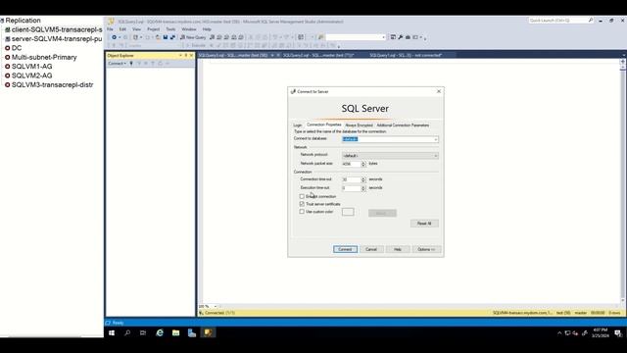Select the Connection Properties tab
Viewport: 627px width, 353px height.
[x=324, y=125]
